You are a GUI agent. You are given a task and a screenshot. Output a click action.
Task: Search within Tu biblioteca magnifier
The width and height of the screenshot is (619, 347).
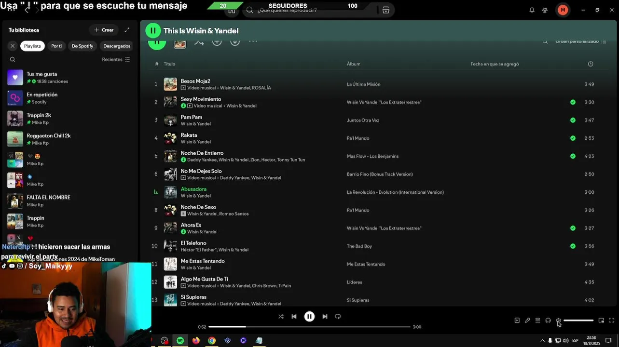[x=13, y=60]
